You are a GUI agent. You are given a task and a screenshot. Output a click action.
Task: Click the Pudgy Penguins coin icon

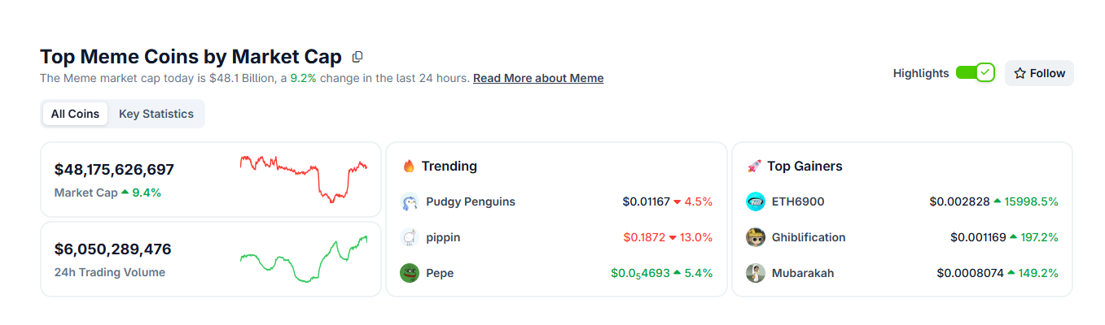point(410,201)
